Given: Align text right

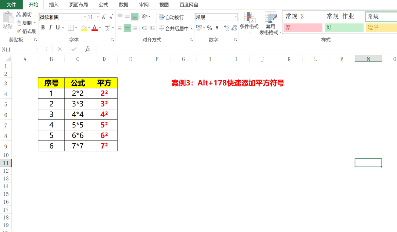Looking at the screenshot, I should click(x=135, y=28).
